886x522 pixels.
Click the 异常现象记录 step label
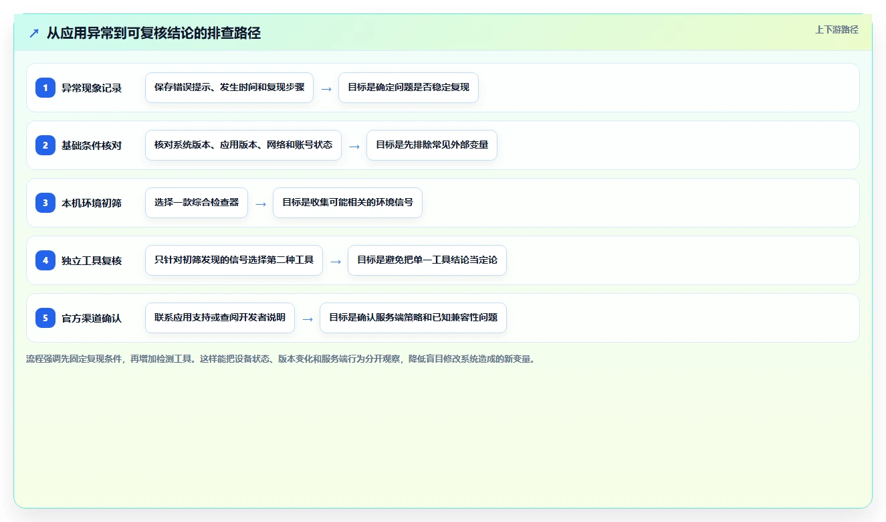point(92,88)
